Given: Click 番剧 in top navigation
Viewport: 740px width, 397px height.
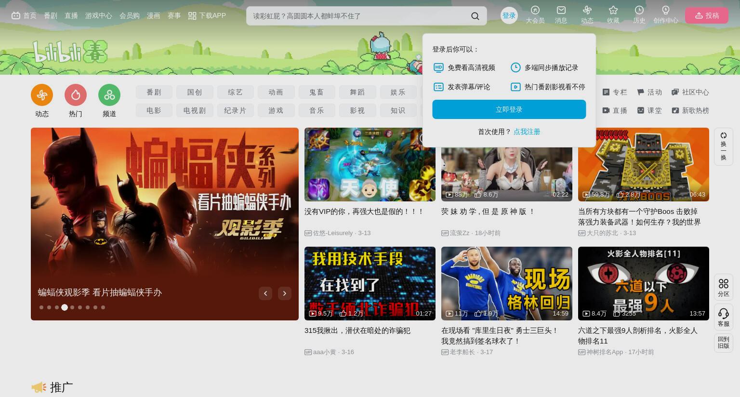Looking at the screenshot, I should pyautogui.click(x=51, y=15).
